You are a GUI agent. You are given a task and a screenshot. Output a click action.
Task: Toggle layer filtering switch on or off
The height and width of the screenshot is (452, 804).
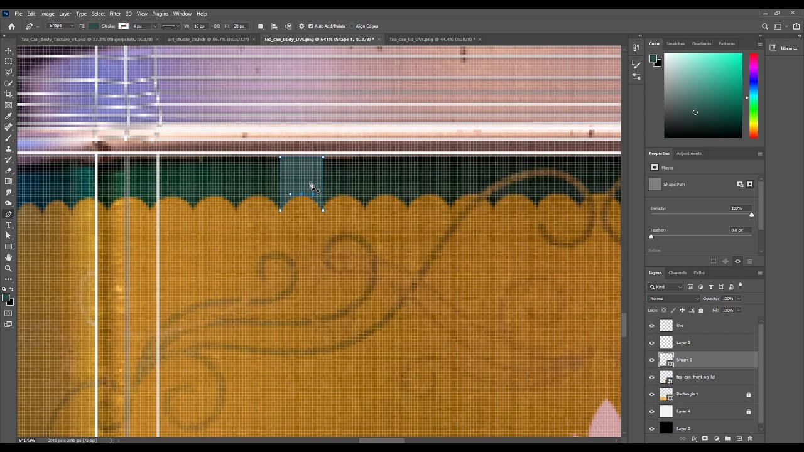tap(741, 286)
